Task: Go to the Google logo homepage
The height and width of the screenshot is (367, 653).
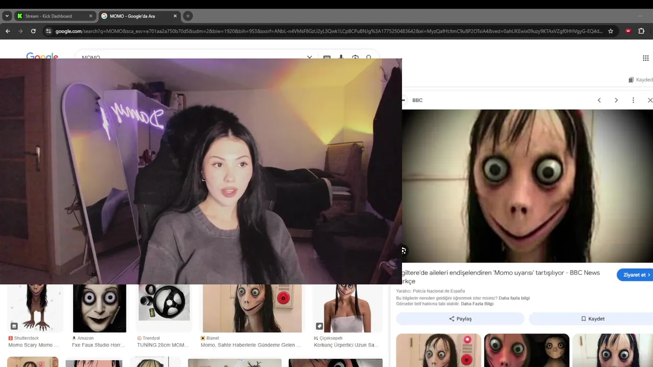Action: coord(42,56)
